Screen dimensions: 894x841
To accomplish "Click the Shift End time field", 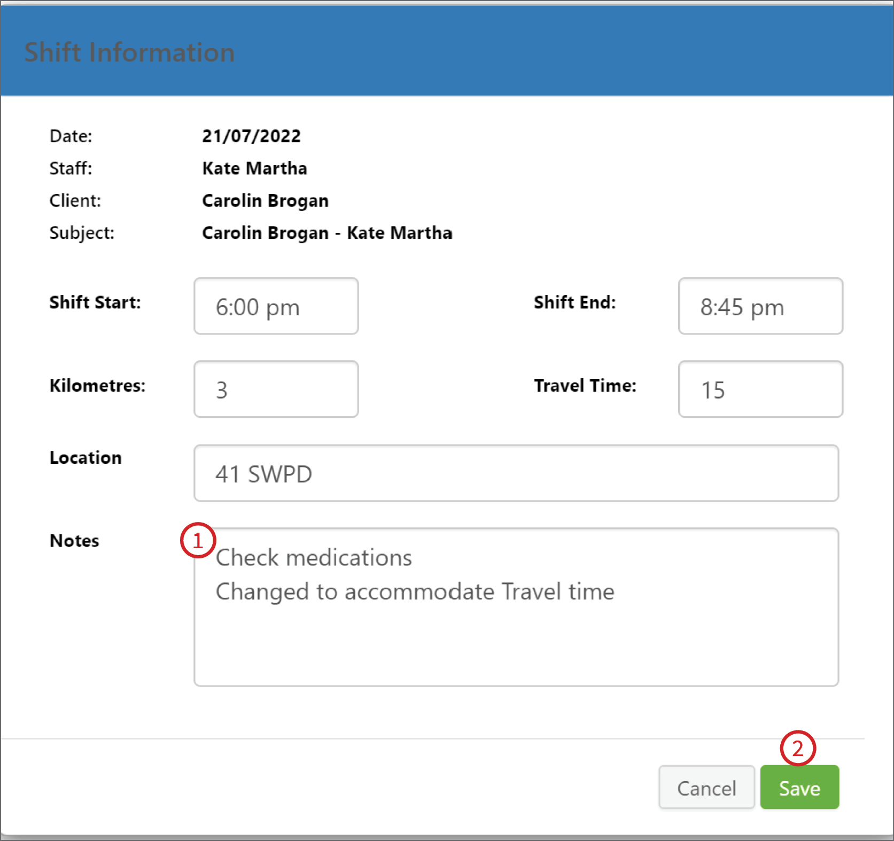I will pos(759,306).
